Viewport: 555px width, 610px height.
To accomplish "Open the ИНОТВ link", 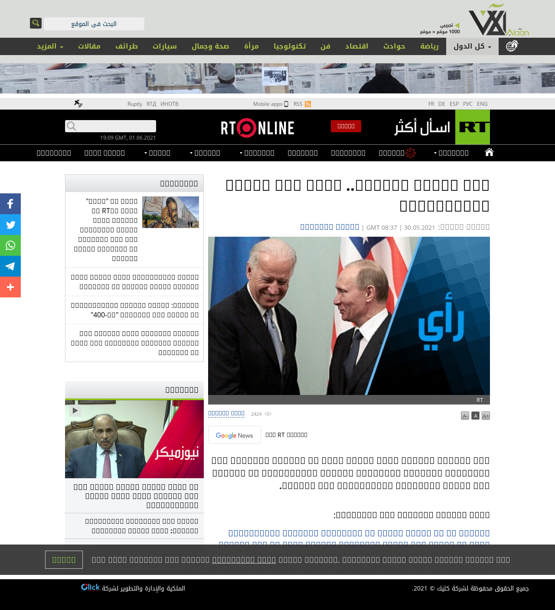I will point(170,104).
